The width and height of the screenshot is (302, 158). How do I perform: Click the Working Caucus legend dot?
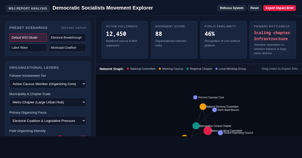coord(160,69)
